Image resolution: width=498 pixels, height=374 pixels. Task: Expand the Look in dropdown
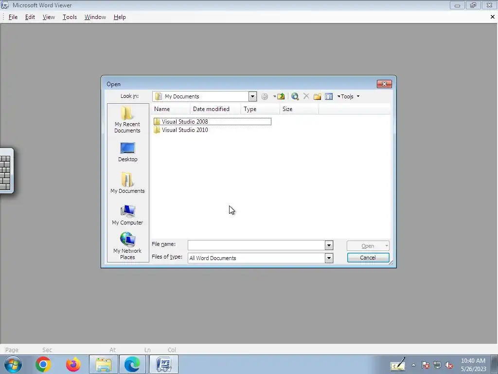[252, 96]
